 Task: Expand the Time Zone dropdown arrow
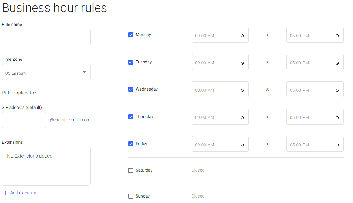tap(84, 72)
